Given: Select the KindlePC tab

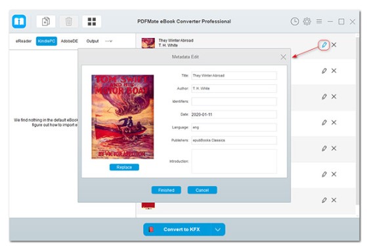Looking at the screenshot, I should point(47,41).
